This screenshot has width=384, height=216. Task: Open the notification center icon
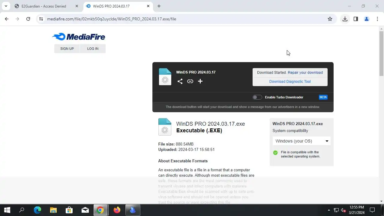(372, 210)
